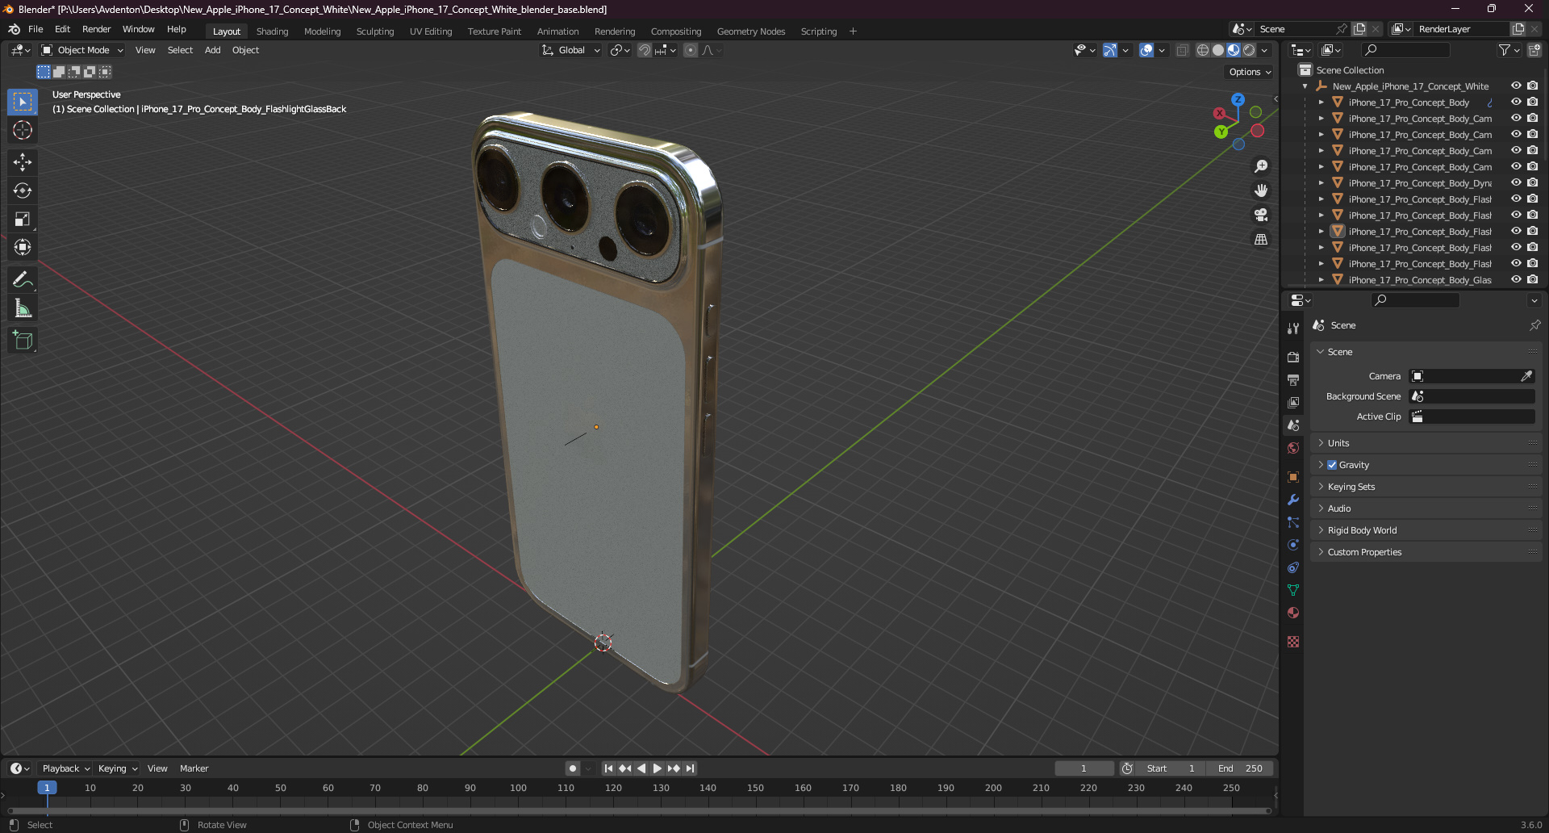Select the Annotate tool
The width and height of the screenshot is (1549, 833).
point(23,279)
